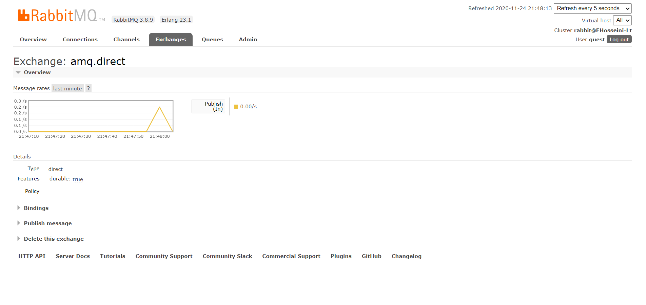Open the Community Slack link
The width and height of the screenshot is (646, 305).
click(227, 256)
